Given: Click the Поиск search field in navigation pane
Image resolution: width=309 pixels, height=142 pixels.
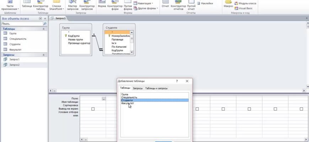Looking at the screenshot, I should [x=21, y=23].
